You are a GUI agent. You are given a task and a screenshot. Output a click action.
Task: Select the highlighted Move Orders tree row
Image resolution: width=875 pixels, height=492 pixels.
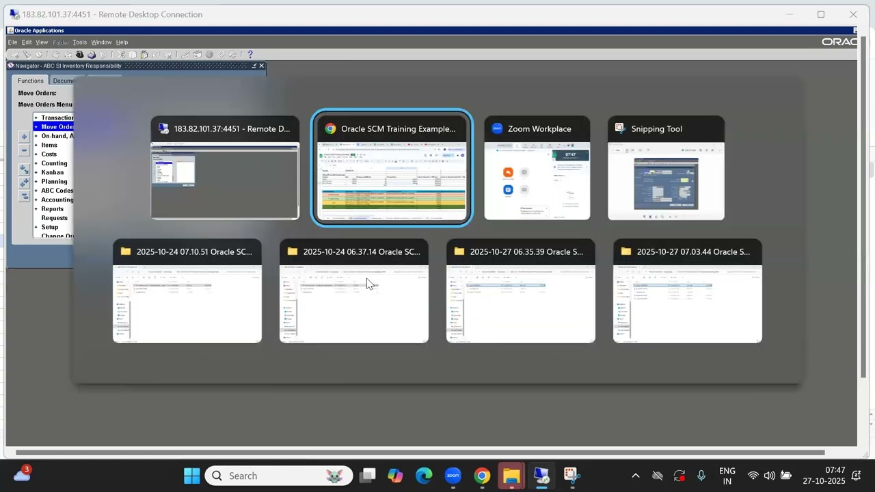click(x=53, y=126)
